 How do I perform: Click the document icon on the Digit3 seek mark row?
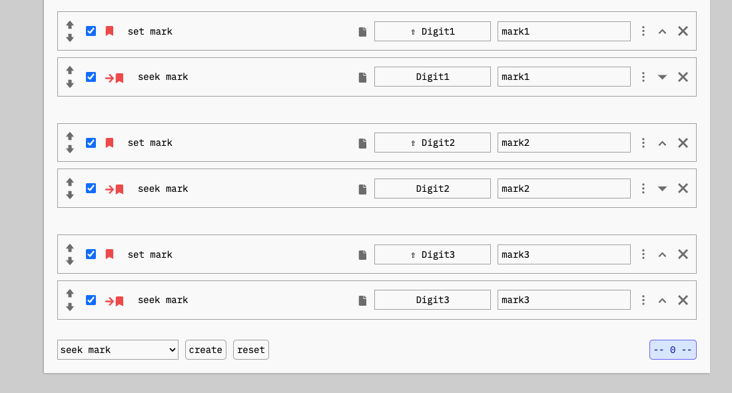tap(362, 299)
